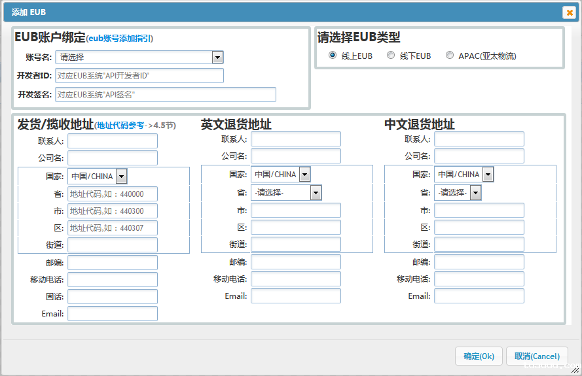Choose the APAC(亚太物流) radio option

coord(450,56)
